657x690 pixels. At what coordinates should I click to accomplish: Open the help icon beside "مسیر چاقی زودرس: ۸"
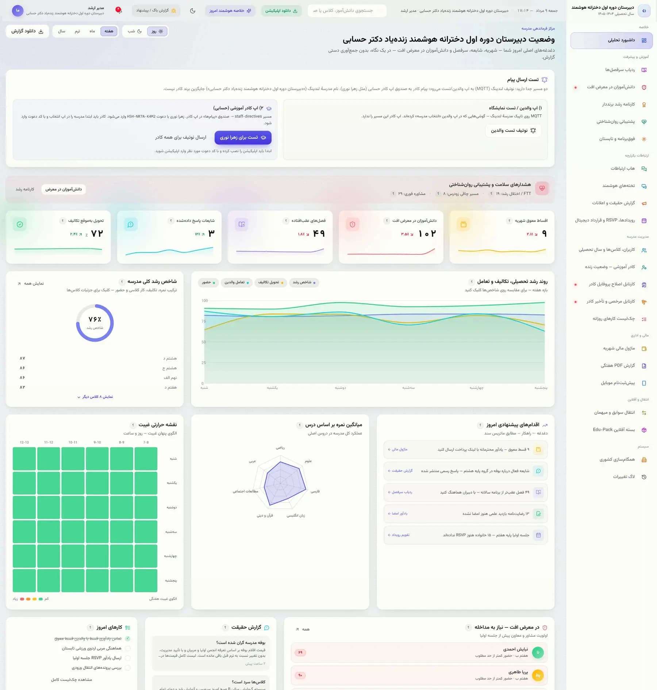coord(438,193)
